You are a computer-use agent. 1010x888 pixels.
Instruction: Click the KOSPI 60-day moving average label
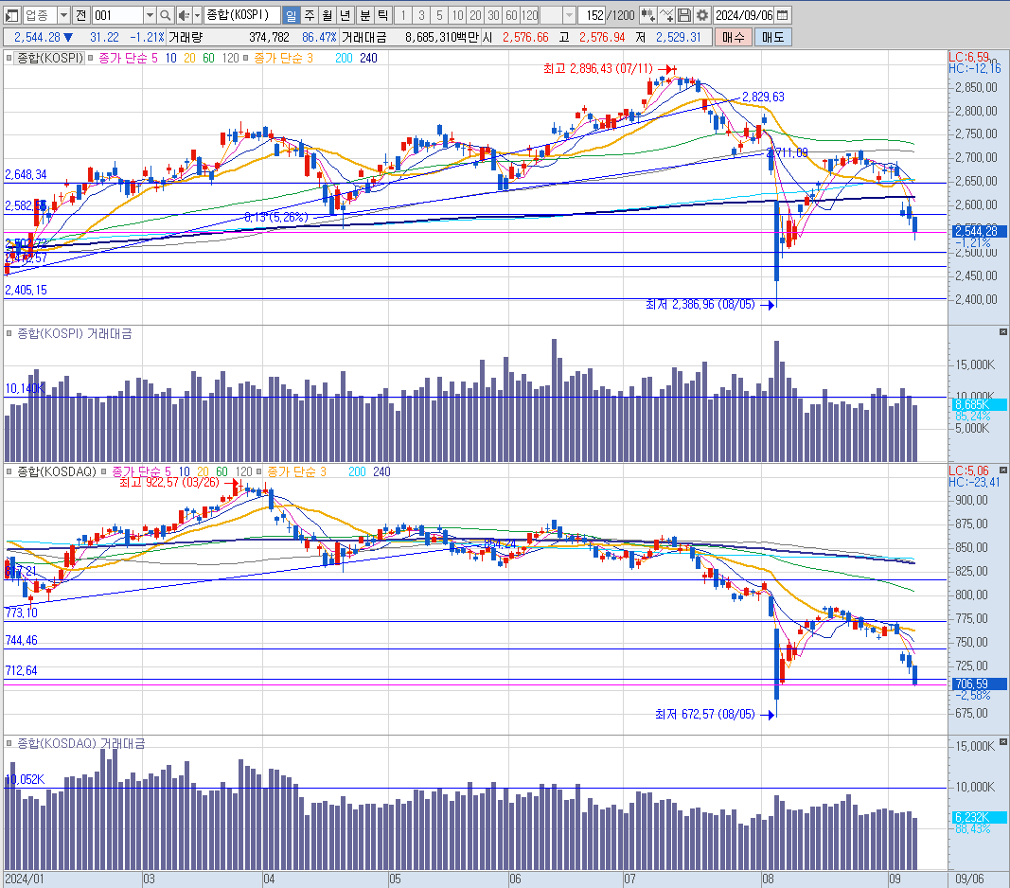(208, 58)
